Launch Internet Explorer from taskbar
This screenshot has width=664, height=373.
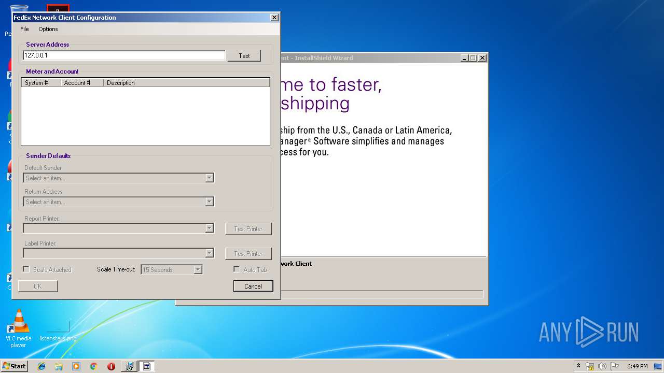41,366
